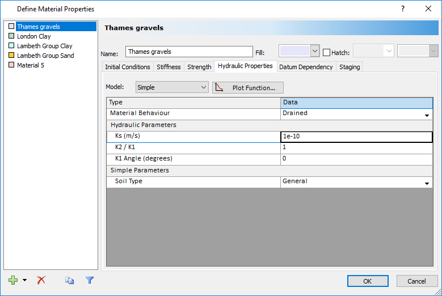Click the Lambeth Group Sand orange swatch
This screenshot has width=442, height=296.
point(11,55)
